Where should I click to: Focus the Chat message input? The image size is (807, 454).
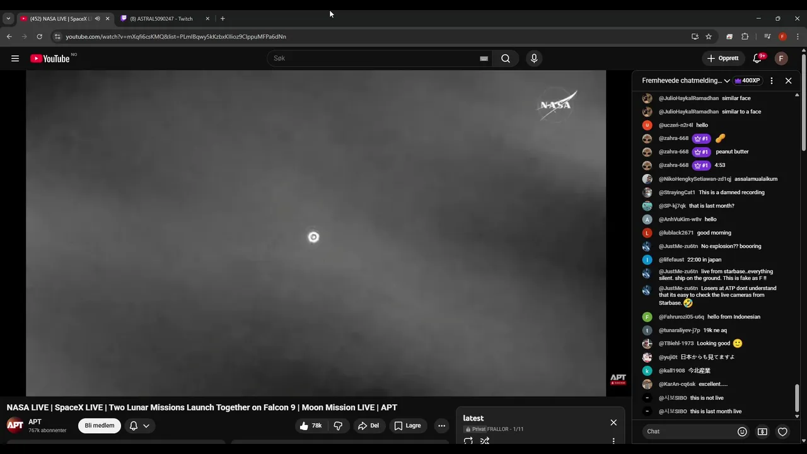tap(689, 431)
